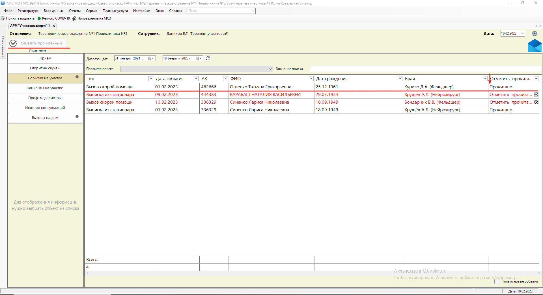Image resolution: width=543 pixels, height=295 pixels.
Task: Open Направление на МСЭ toolbar item
Action: 92,18
